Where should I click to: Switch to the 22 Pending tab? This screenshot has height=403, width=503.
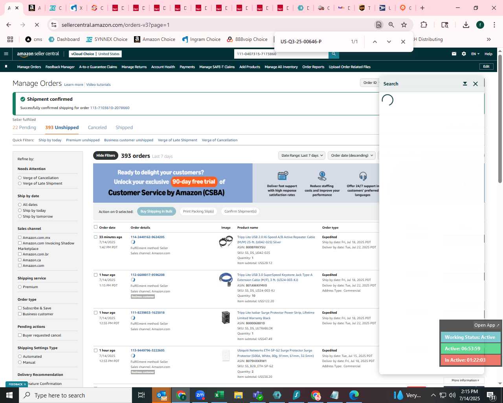[x=24, y=128]
